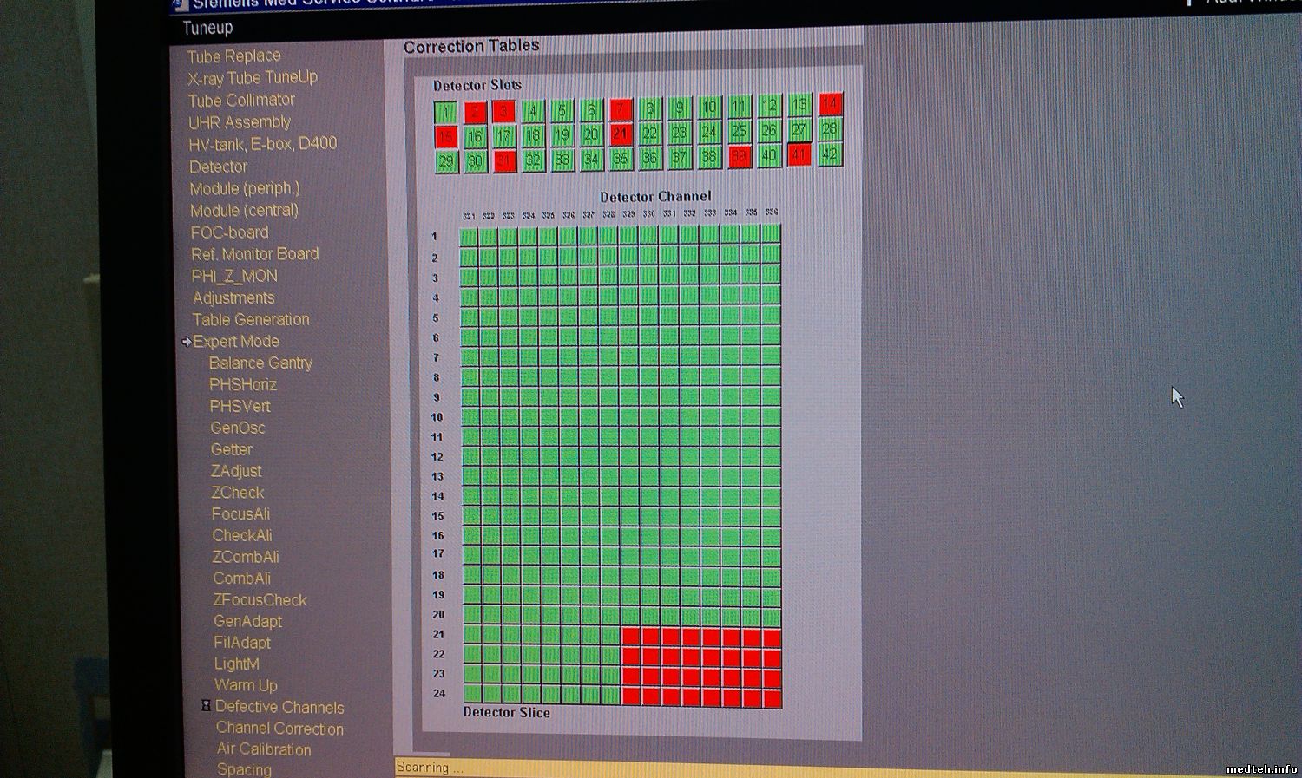
Task: Select X-ray Tube TuneUp entry
Action: [253, 78]
